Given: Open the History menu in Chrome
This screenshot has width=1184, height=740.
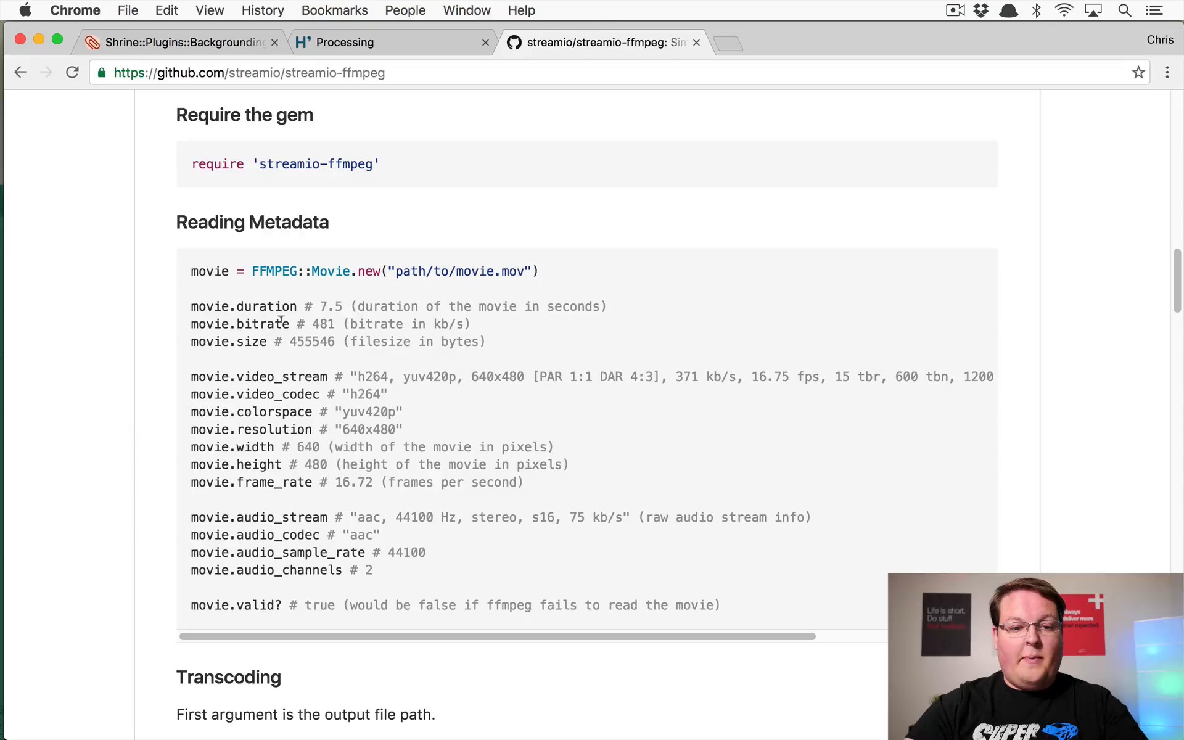Looking at the screenshot, I should pyautogui.click(x=263, y=10).
